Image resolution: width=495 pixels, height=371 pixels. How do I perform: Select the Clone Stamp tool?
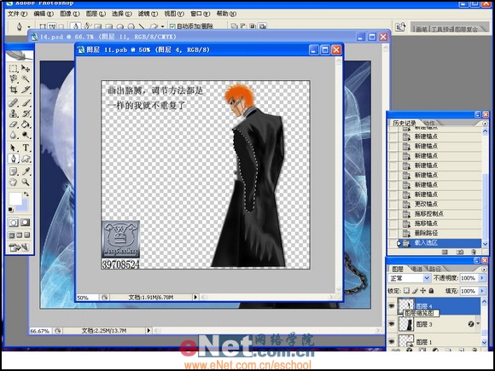point(14,113)
